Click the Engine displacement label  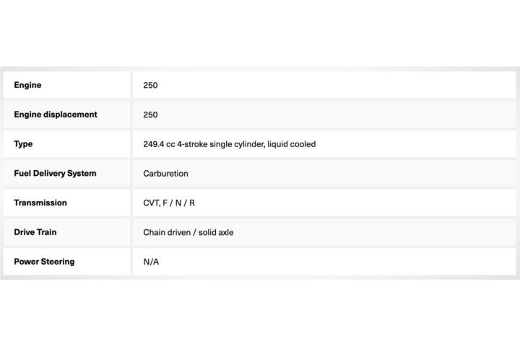(x=56, y=115)
